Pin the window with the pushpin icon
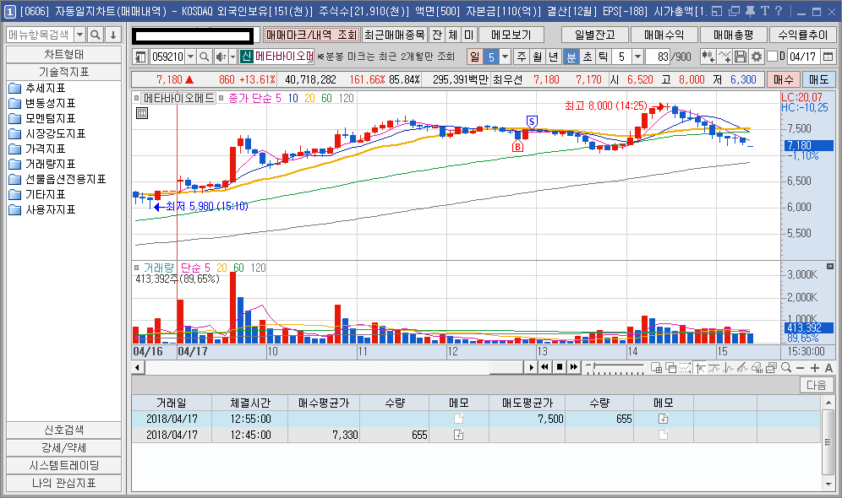This screenshot has height=498, width=842. point(750,11)
